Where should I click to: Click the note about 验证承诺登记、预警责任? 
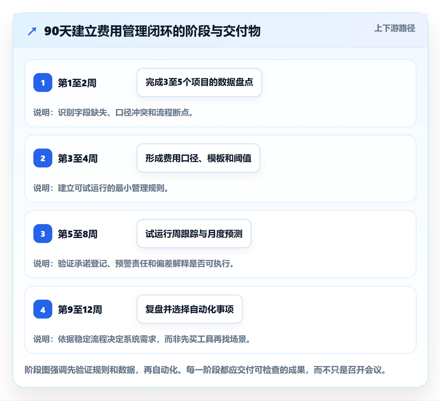point(134,263)
